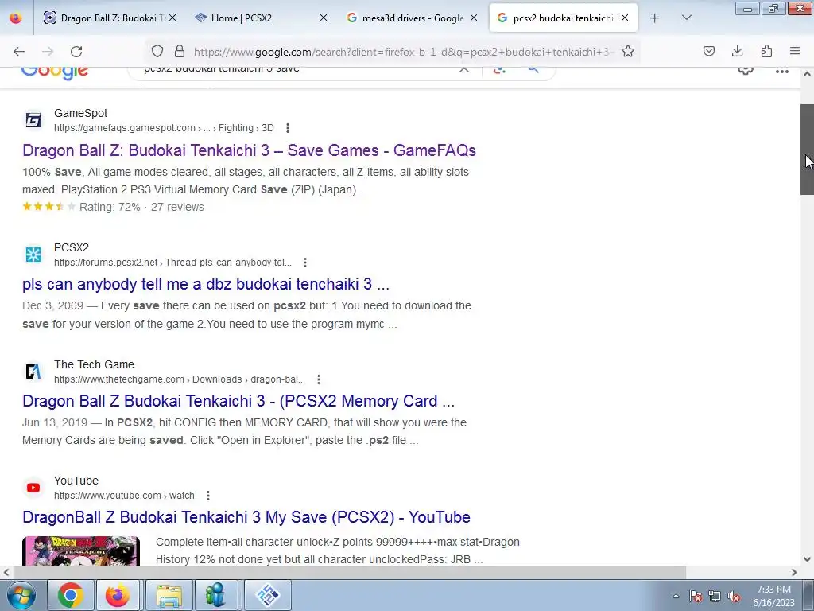Screen dimensions: 814x611
Task: Go back to the previous page
Action: click(19, 51)
